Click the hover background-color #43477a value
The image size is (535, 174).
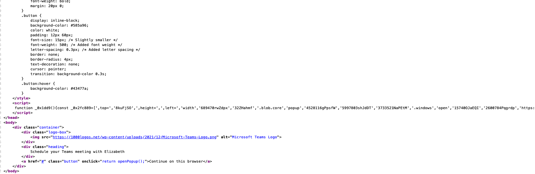point(80,89)
